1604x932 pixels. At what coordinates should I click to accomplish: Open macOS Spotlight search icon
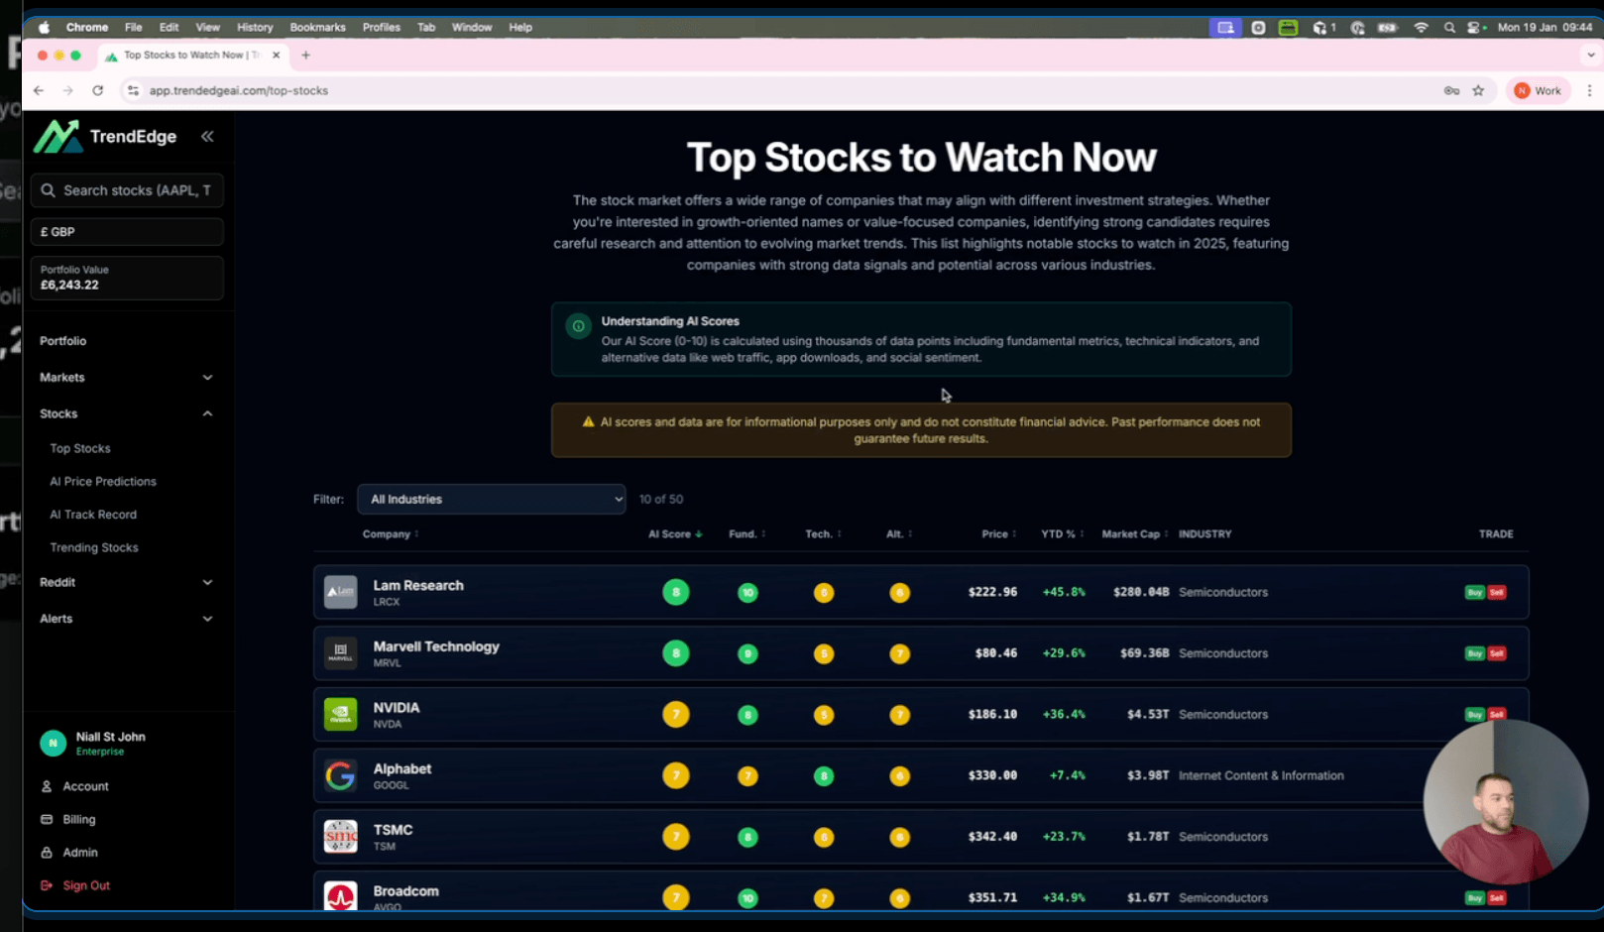(x=1449, y=28)
